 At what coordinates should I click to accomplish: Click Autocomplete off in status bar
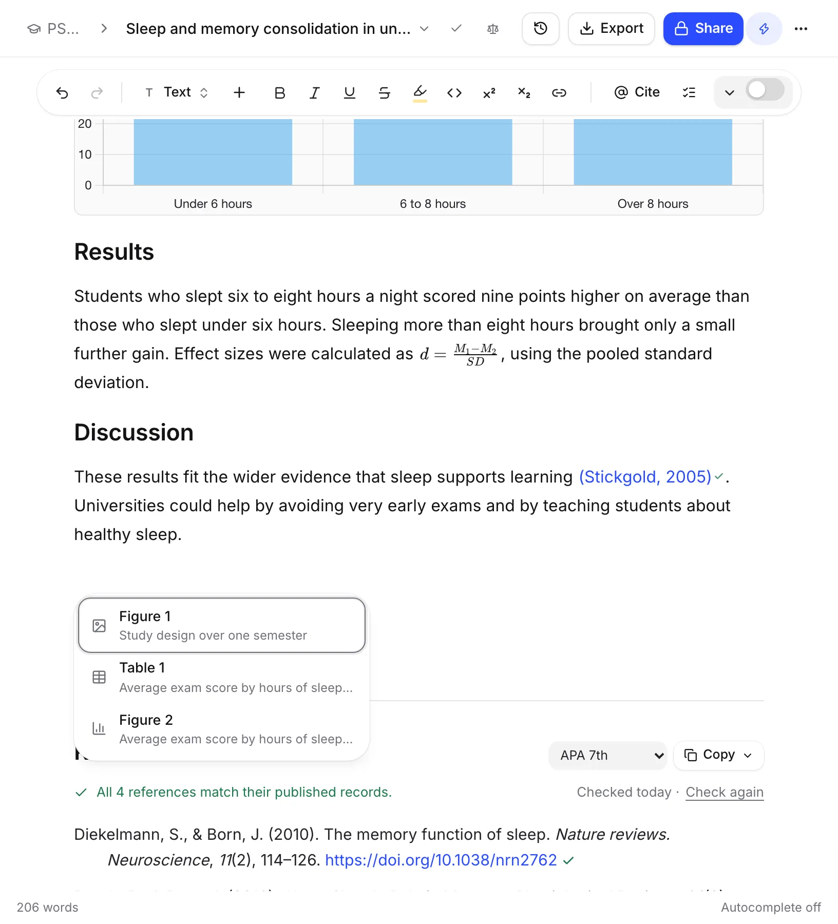[771, 908]
